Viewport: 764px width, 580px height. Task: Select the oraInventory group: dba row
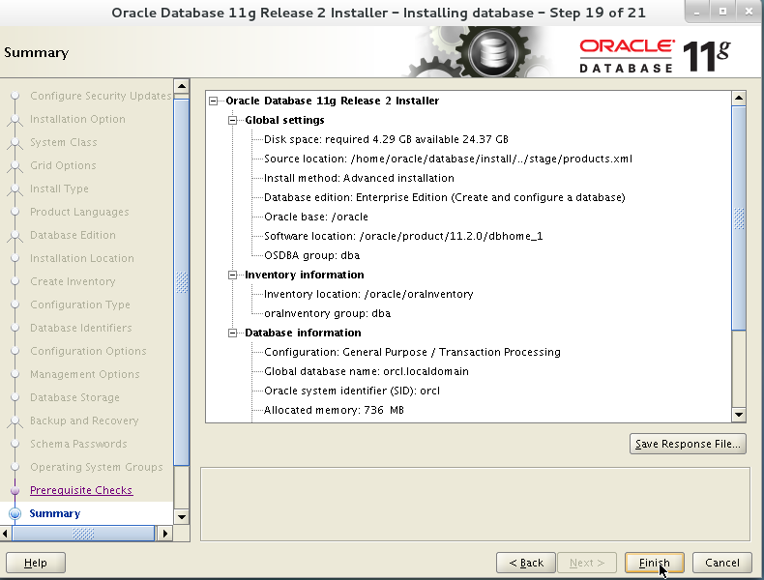point(327,313)
